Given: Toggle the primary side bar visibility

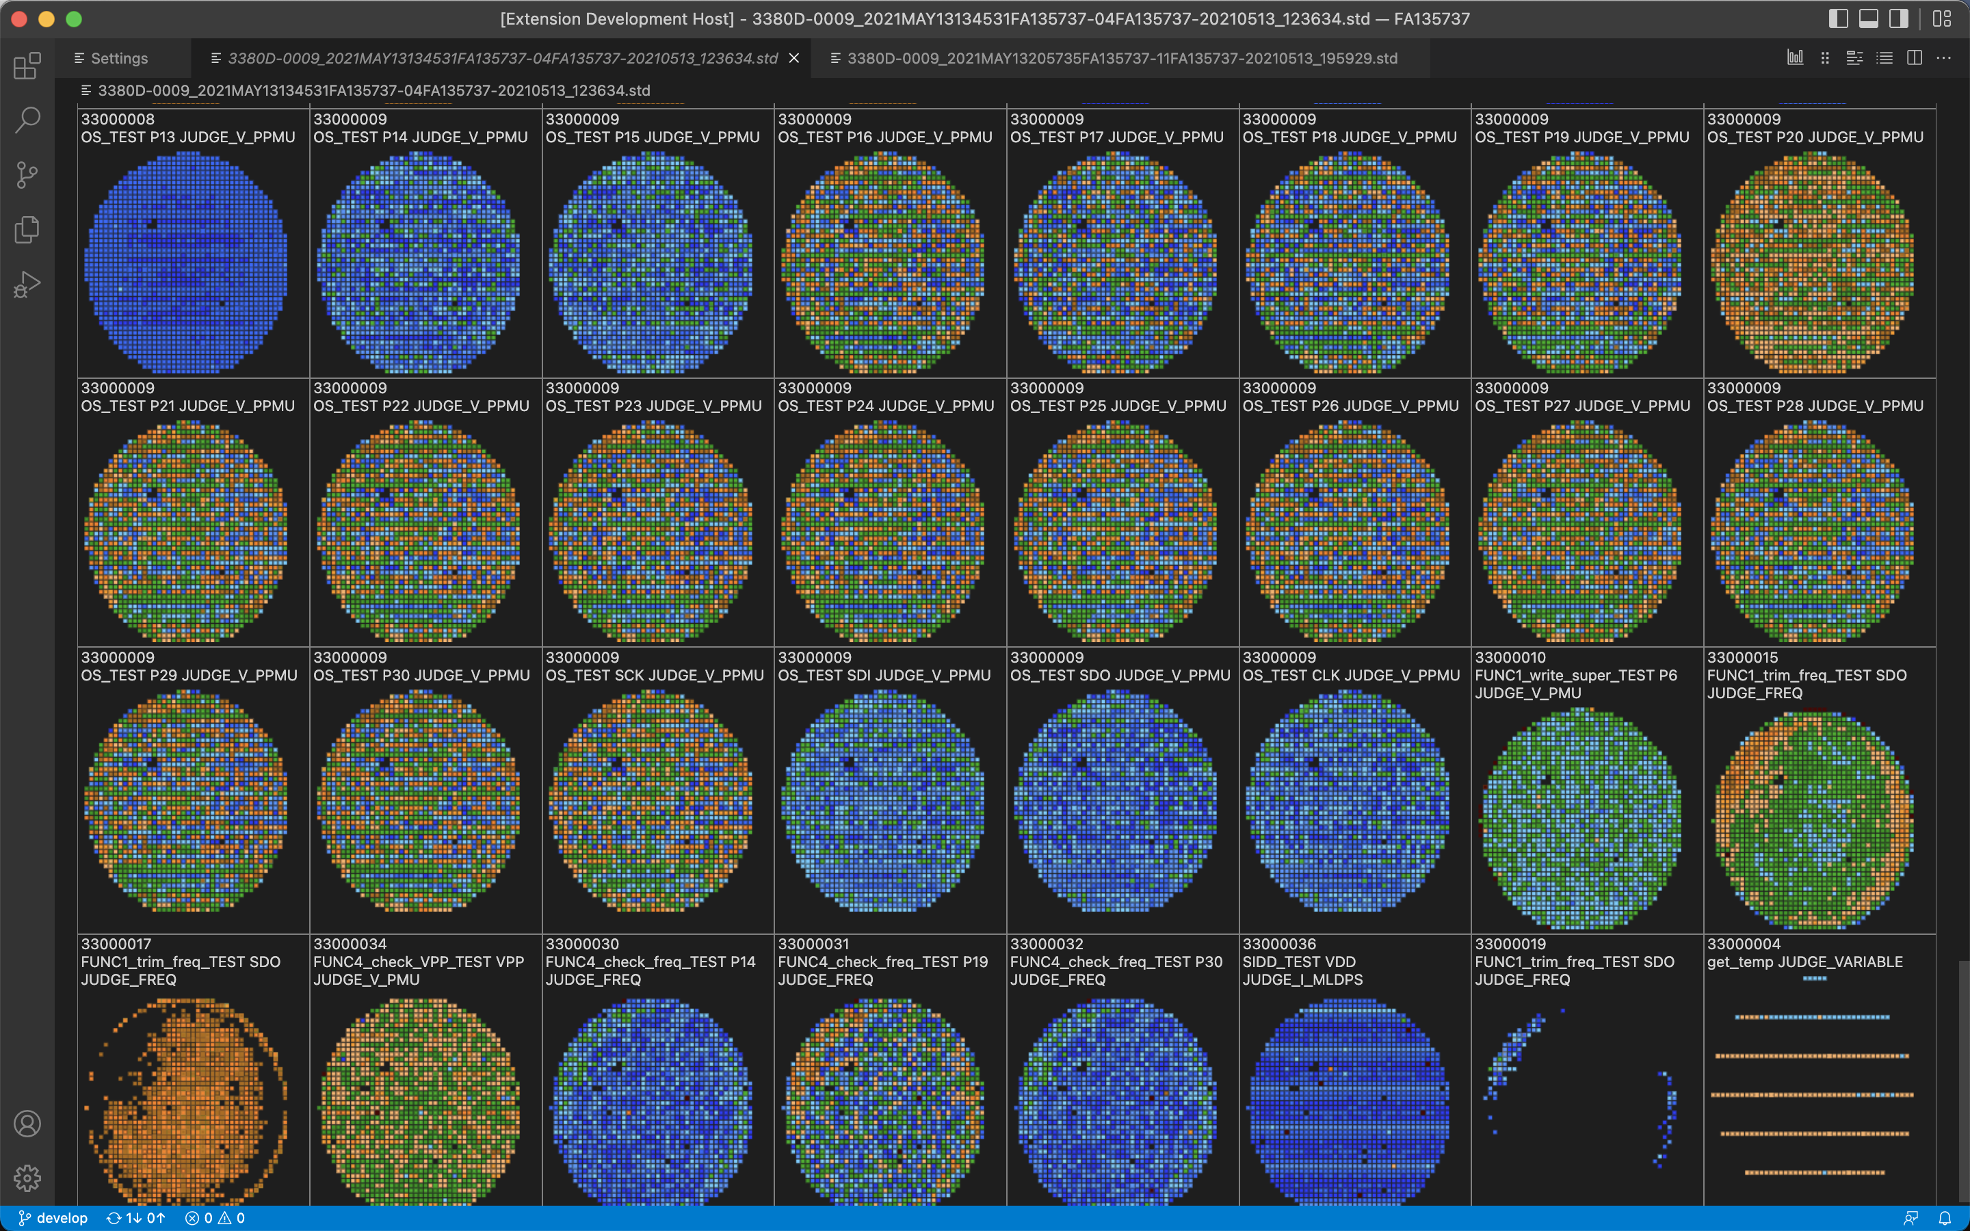Looking at the screenshot, I should pos(1838,18).
